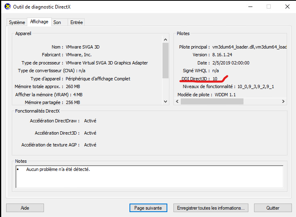Click the '260 MB' total memory value
The image size is (296, 217).
73,86
